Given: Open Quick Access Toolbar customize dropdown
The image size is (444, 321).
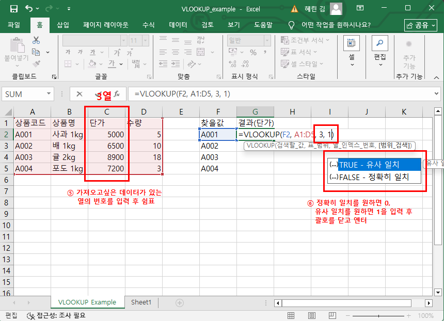Looking at the screenshot, I should point(69,9).
